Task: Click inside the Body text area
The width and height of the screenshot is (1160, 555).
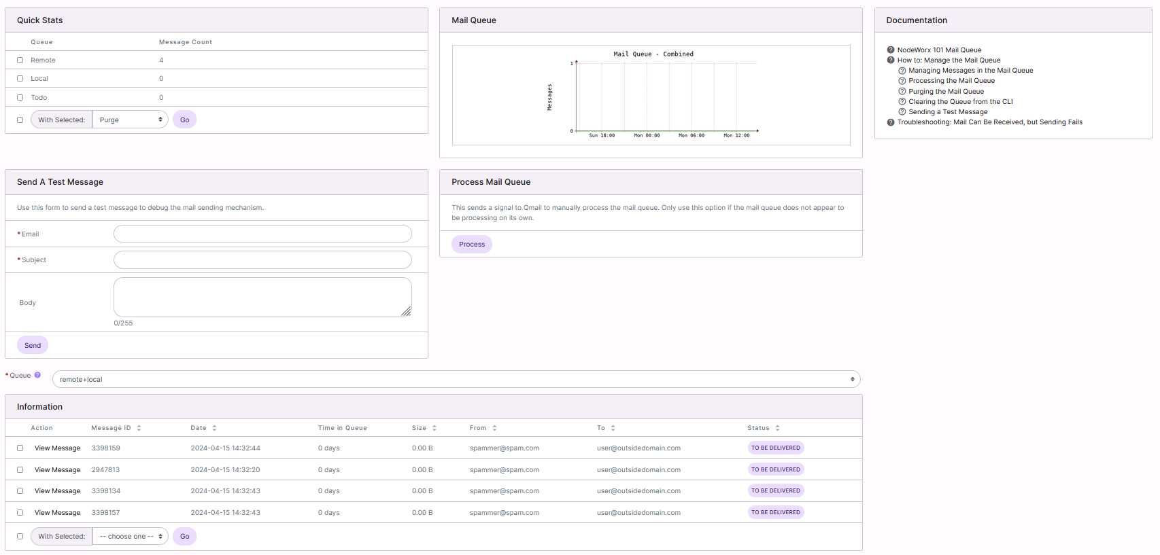Action: 262,297
